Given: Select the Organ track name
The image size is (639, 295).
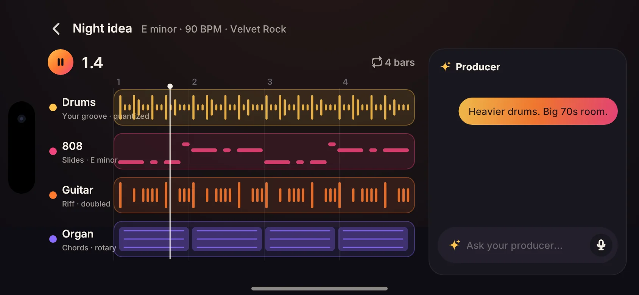Looking at the screenshot, I should click(78, 234).
